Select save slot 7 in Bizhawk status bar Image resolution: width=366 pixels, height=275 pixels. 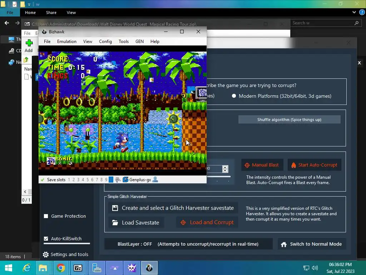(x=97, y=180)
